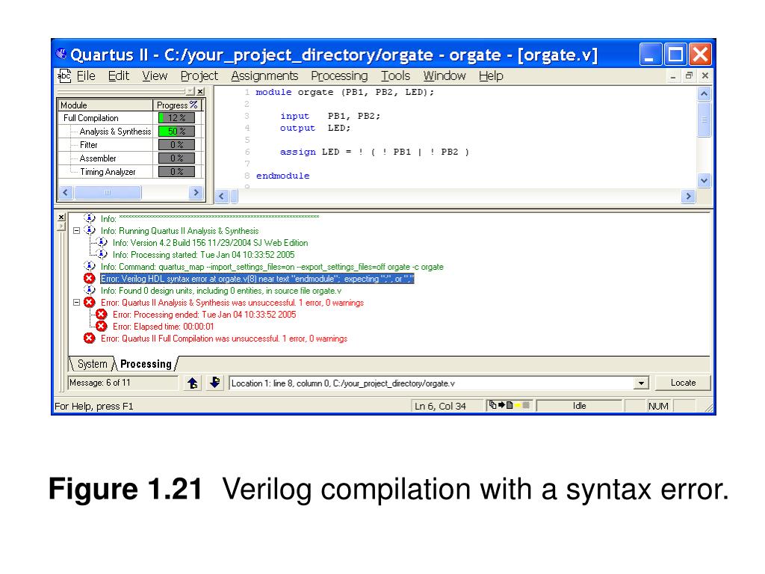This screenshot has width=765, height=574.
Task: Click Info: Processing started message line
Action: click(203, 255)
